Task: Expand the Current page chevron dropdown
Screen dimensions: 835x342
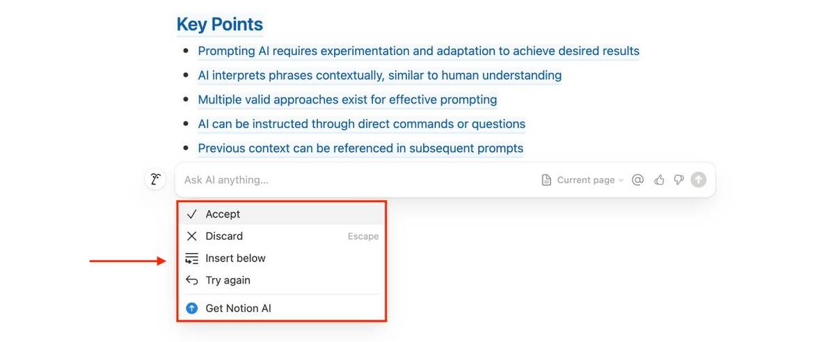Action: [621, 180]
